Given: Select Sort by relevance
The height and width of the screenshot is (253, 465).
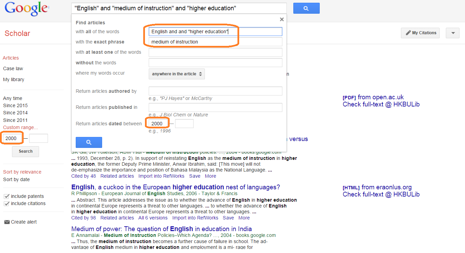Looking at the screenshot, I should (x=22, y=172).
